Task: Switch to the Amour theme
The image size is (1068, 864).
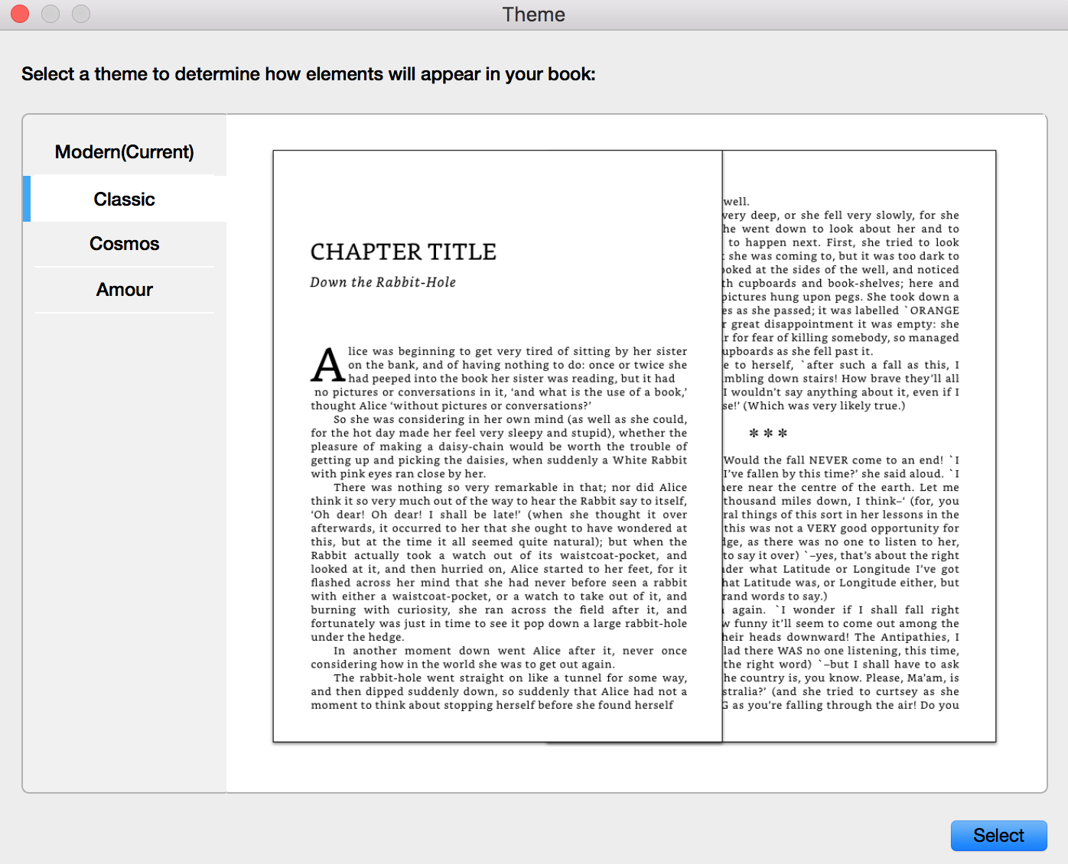Action: [x=125, y=290]
